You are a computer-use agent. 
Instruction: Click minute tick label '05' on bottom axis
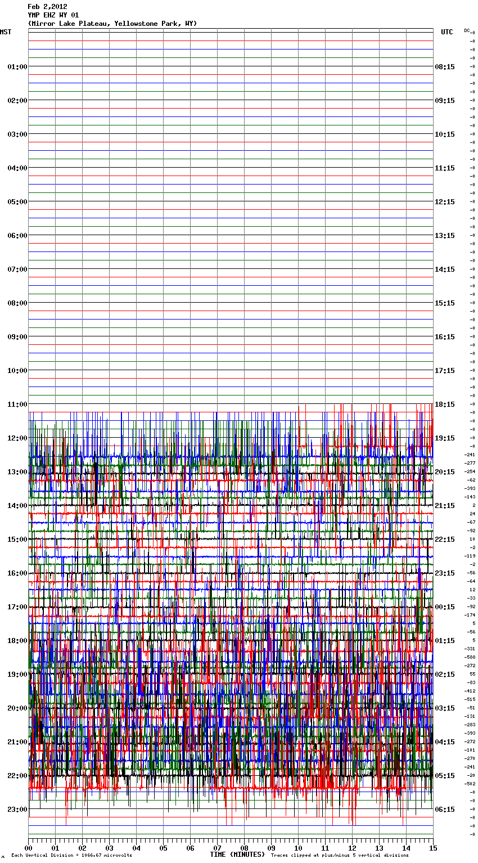pos(163,848)
